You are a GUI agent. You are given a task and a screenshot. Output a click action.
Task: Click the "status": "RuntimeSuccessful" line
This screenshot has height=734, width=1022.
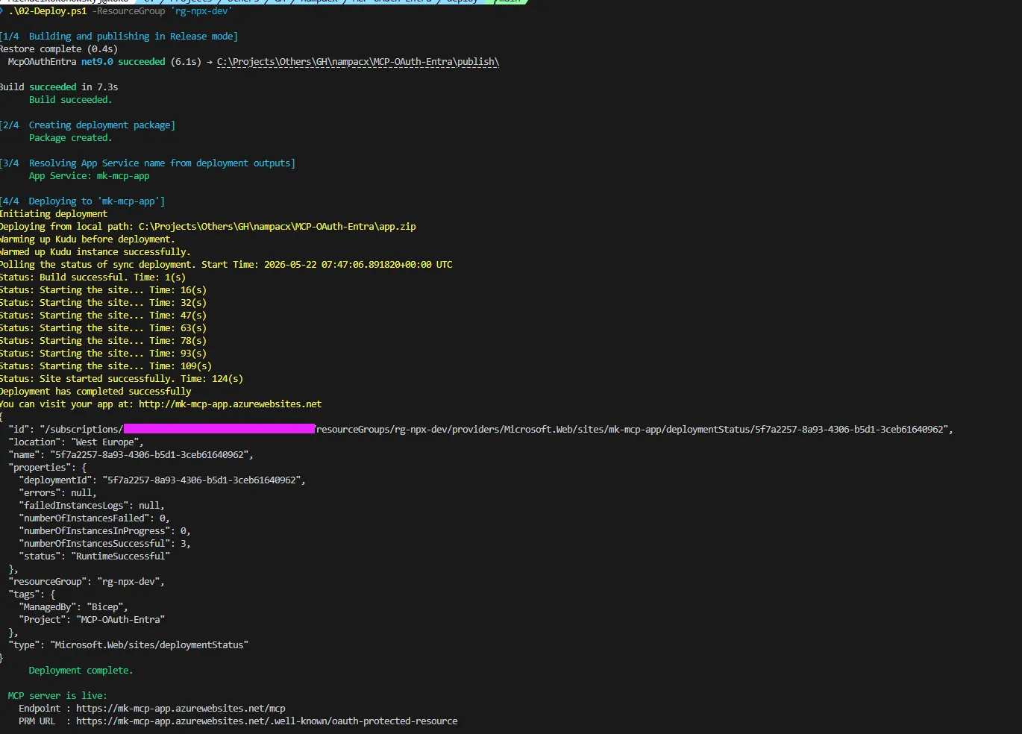94,556
